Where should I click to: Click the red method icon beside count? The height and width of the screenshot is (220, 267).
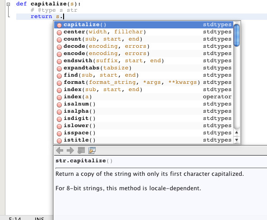tap(59, 40)
